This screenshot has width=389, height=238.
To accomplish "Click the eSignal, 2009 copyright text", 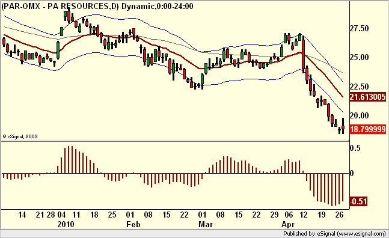I will pos(20,136).
